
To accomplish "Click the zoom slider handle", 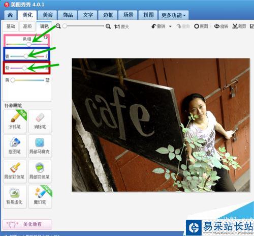I will pyautogui.click(x=65, y=26).
